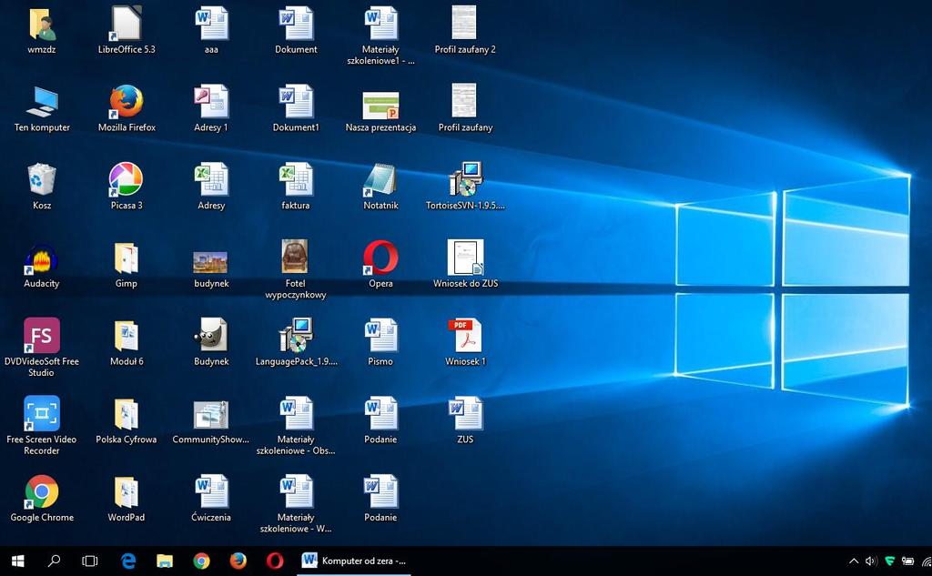Select the Polska Cyfrowa folder

pos(126,414)
